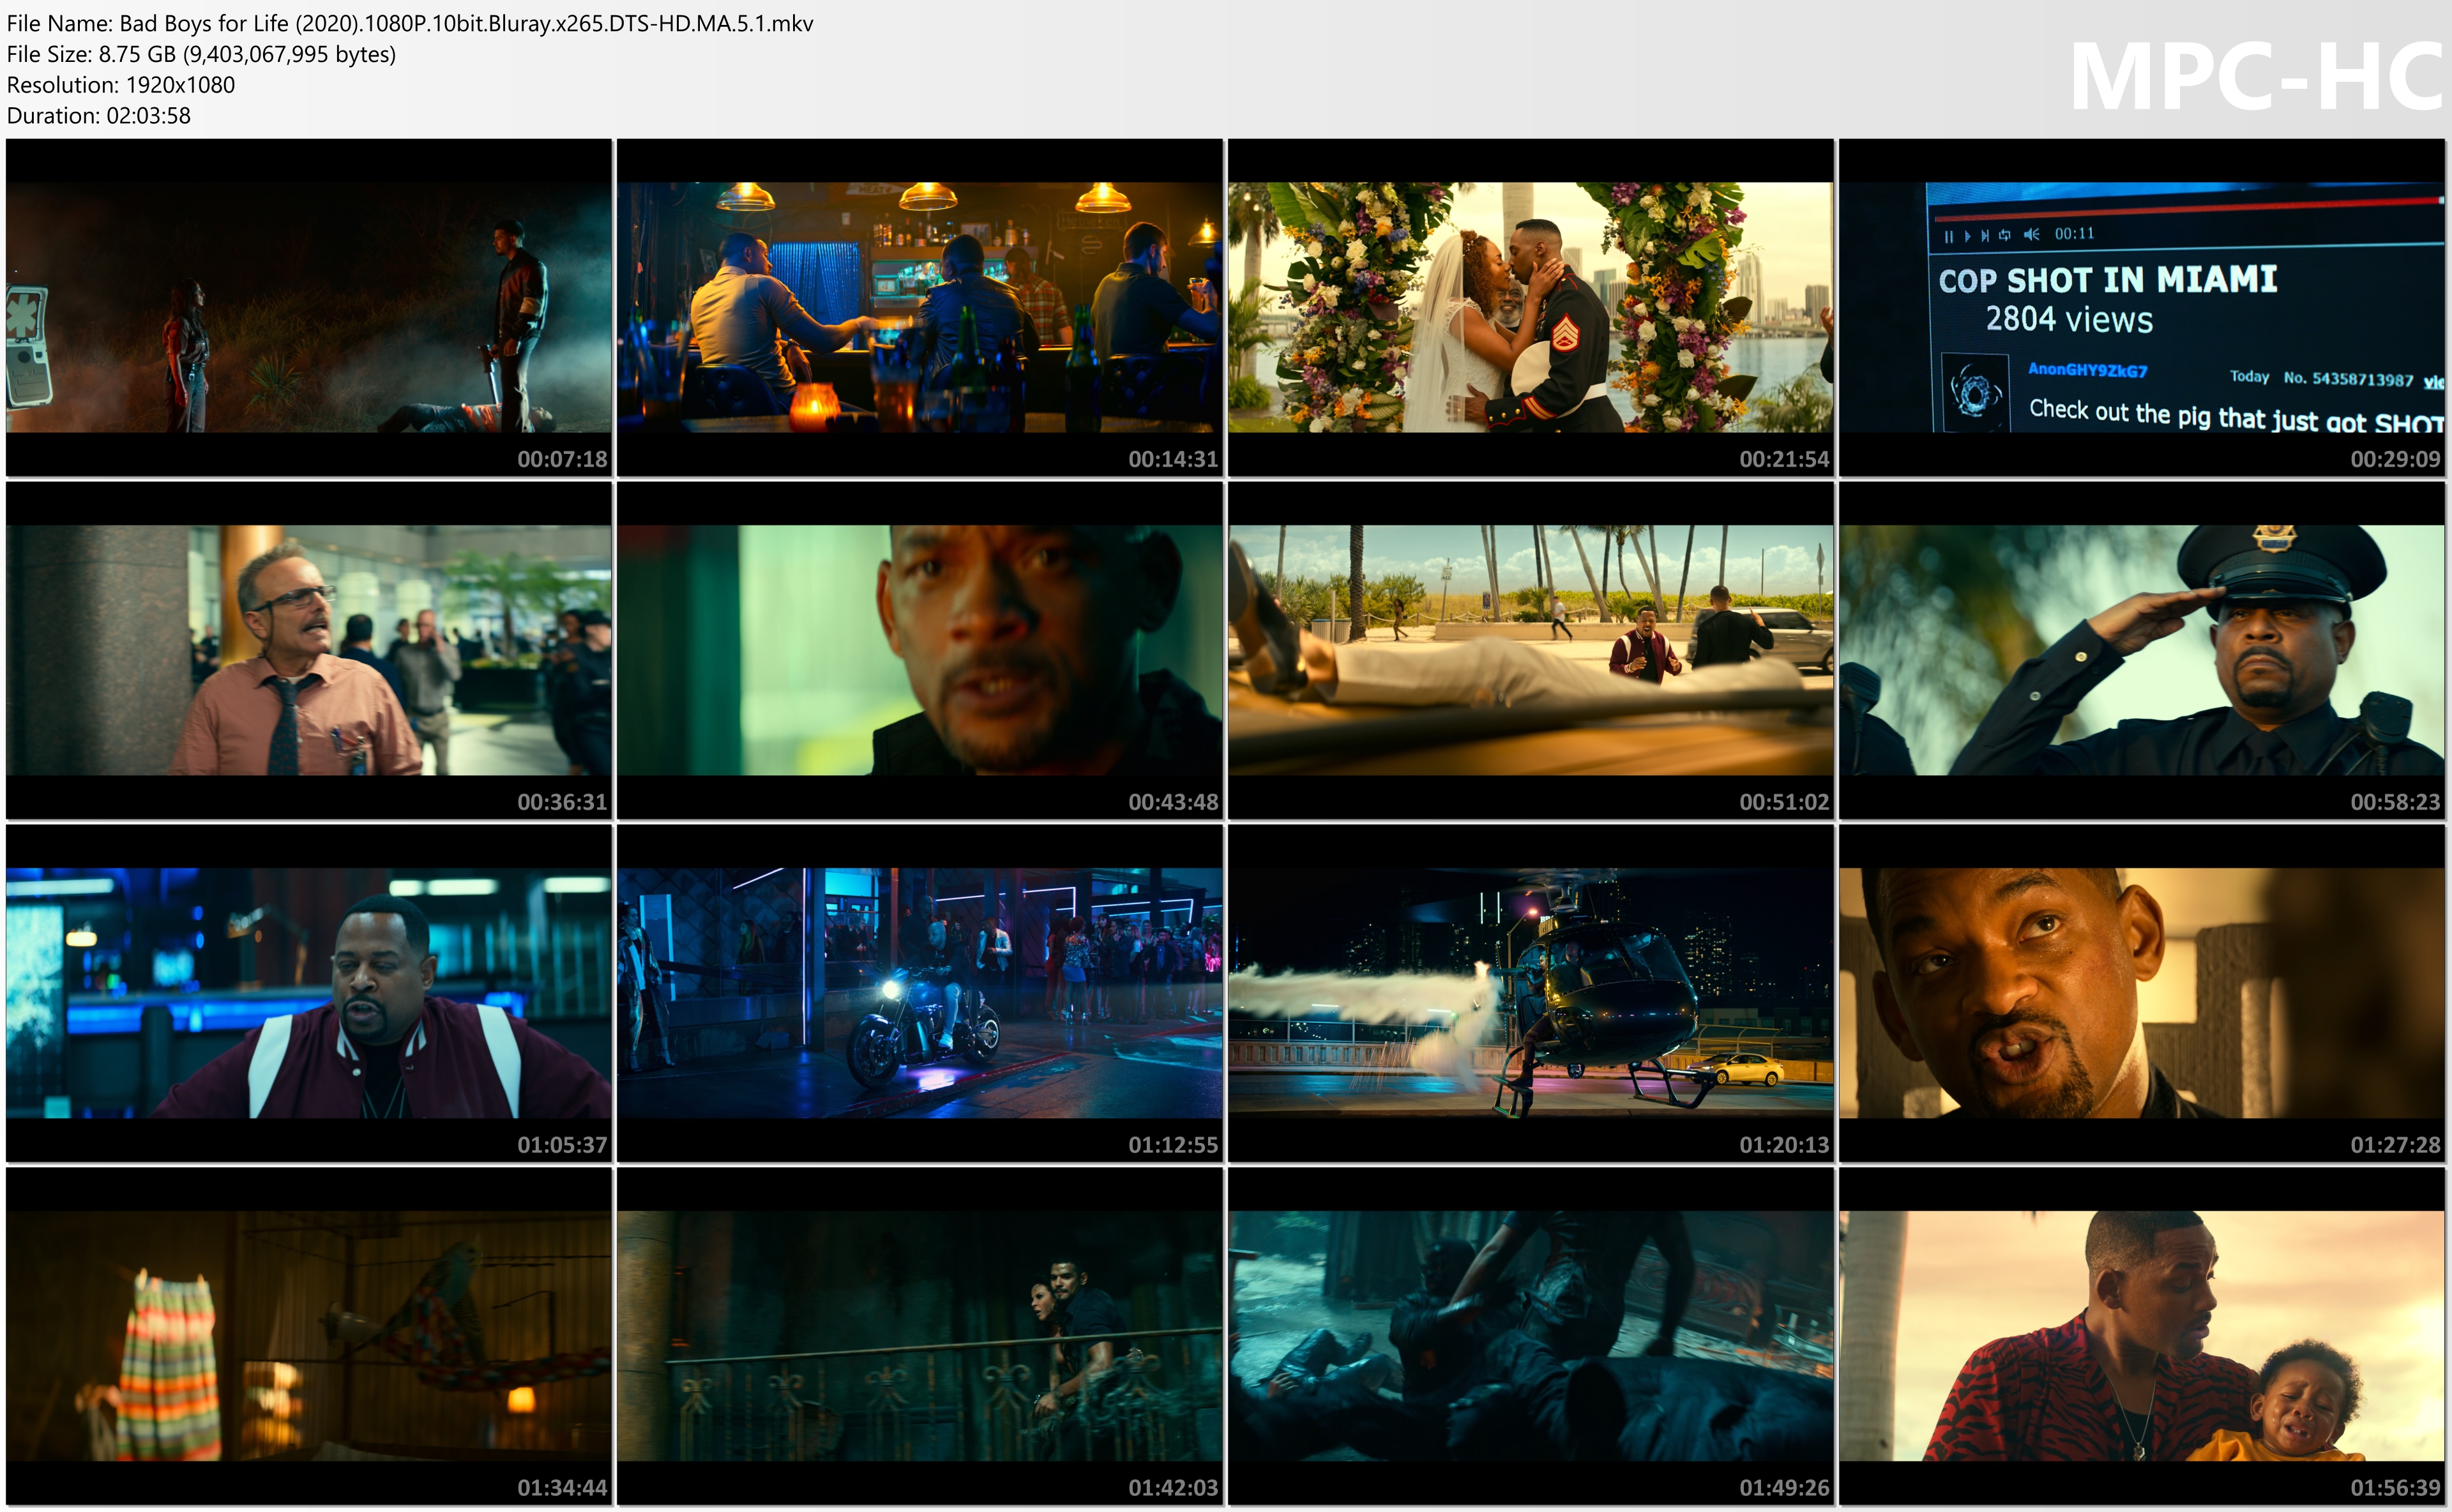
Task: Click the saluting officer thumbnail at 00:58:23
Action: [2141, 650]
